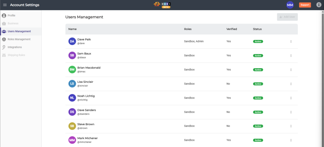Click the OMNI beta logo
Image resolution: width=324 pixels, height=147 pixels.
[x=162, y=5]
